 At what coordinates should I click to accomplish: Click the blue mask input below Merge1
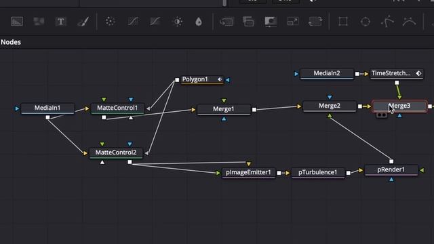click(x=224, y=119)
